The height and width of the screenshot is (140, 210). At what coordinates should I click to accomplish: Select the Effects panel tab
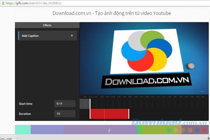(x=47, y=25)
